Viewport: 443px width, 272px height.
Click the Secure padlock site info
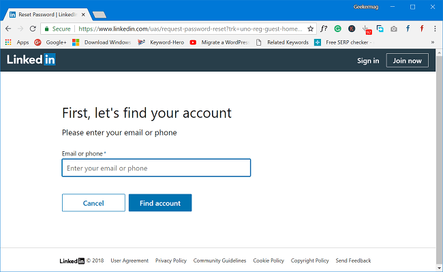[x=57, y=29]
